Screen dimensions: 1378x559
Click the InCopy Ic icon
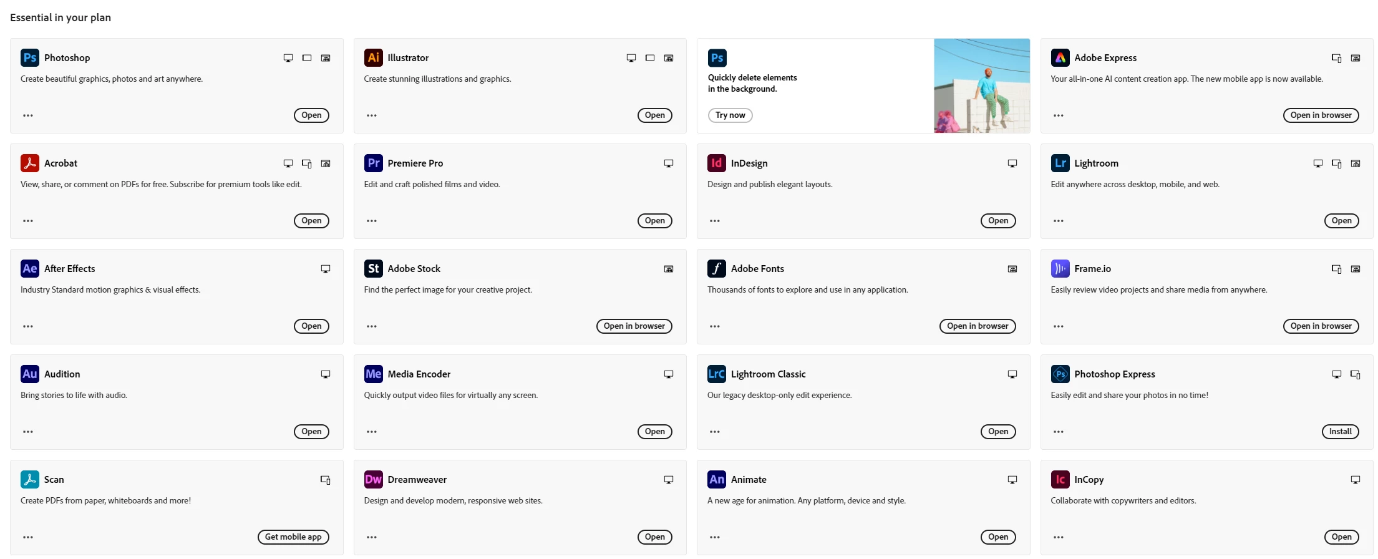[1060, 479]
